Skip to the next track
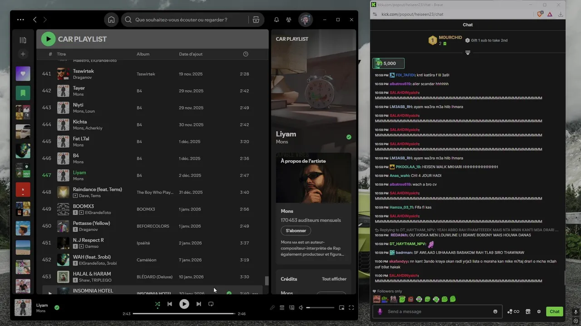581x326 pixels. coord(199,304)
